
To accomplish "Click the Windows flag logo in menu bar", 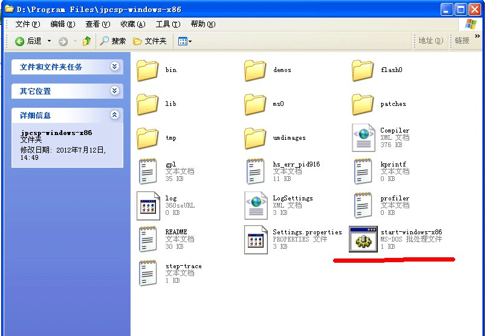I will (x=471, y=24).
